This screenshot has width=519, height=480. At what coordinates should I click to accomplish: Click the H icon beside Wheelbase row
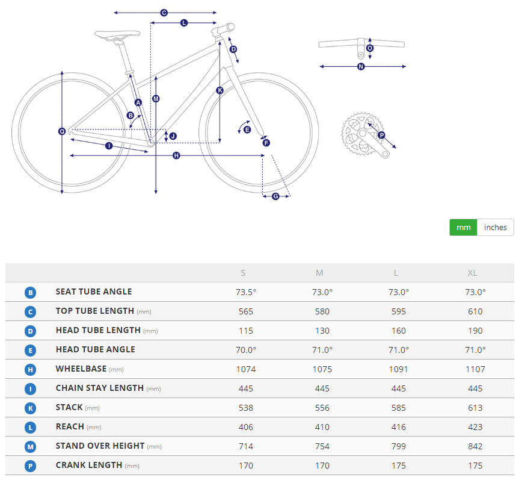31,369
